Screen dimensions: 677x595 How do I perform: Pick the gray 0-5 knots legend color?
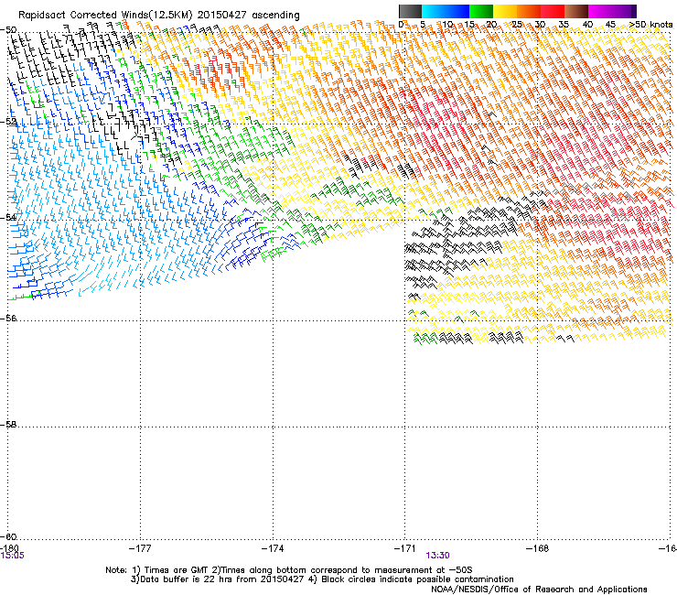pos(410,11)
